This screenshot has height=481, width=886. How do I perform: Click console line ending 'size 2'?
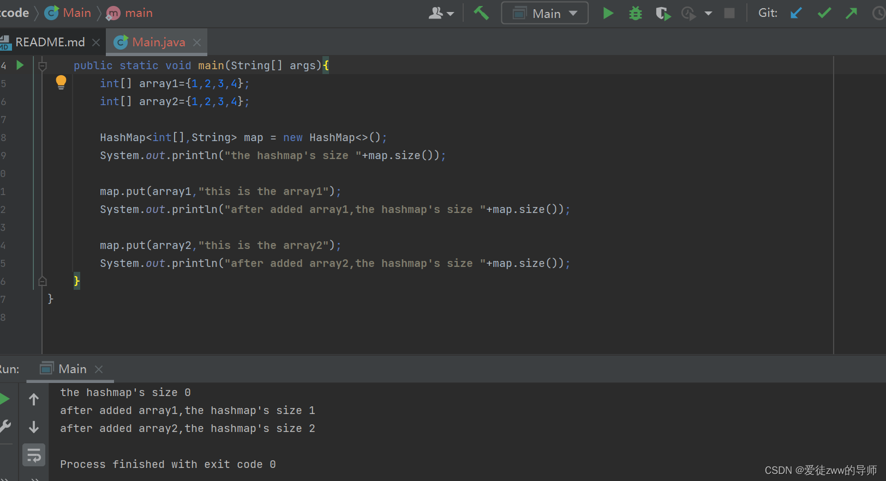coord(188,428)
